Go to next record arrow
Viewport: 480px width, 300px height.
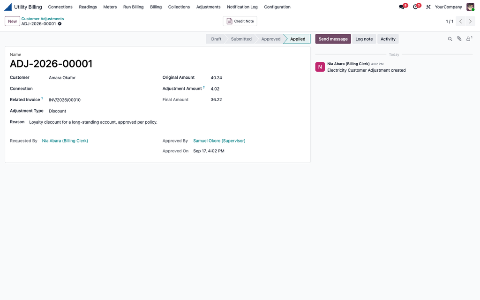pos(471,21)
